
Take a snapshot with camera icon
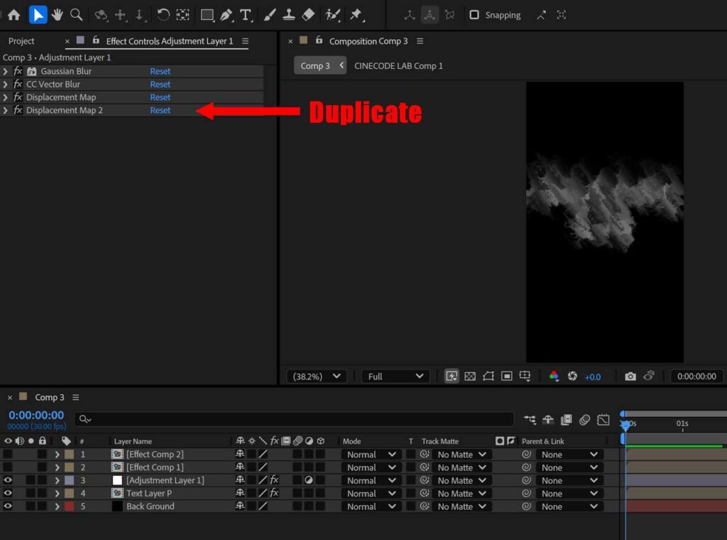coord(630,377)
